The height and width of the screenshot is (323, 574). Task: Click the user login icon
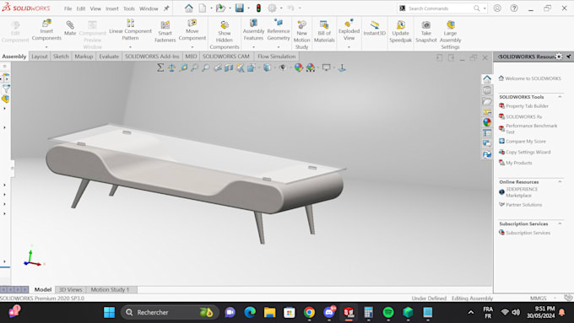[497, 8]
